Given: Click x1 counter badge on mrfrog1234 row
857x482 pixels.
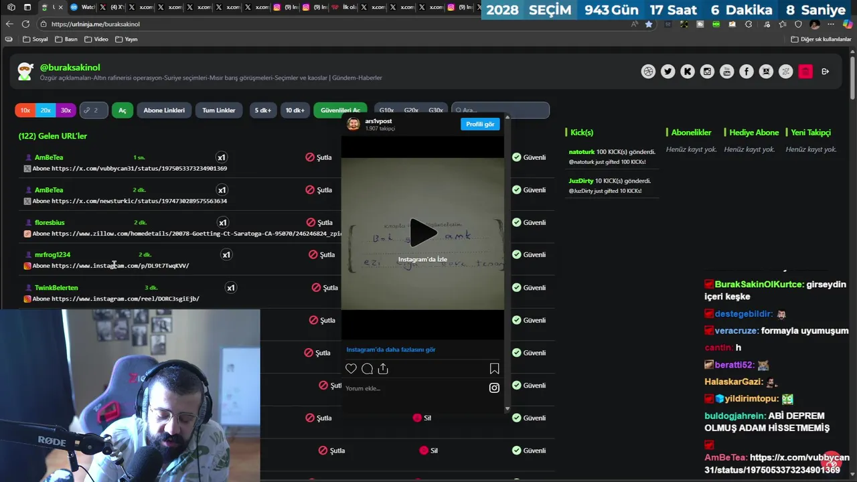Looking at the screenshot, I should (x=226, y=254).
